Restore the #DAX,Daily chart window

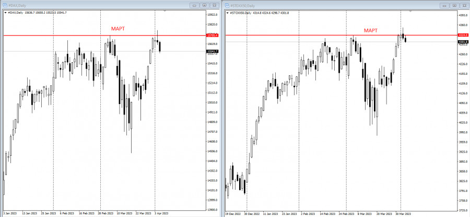(204, 5)
